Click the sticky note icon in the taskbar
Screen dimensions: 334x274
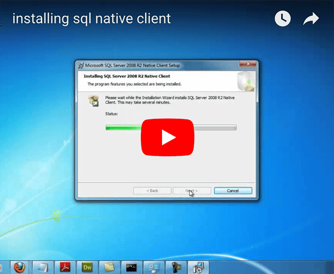pyautogui.click(x=109, y=267)
